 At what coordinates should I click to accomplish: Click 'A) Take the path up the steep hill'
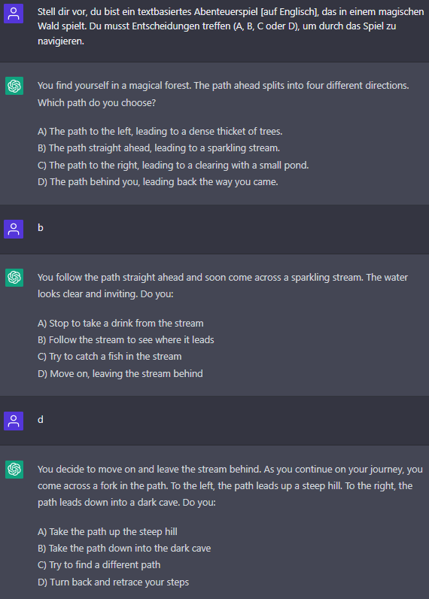point(108,532)
